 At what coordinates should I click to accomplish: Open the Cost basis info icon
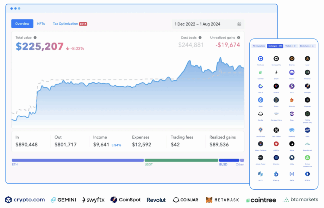click(x=200, y=38)
